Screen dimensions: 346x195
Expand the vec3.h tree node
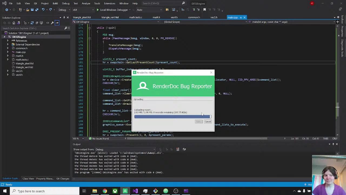click(8, 71)
